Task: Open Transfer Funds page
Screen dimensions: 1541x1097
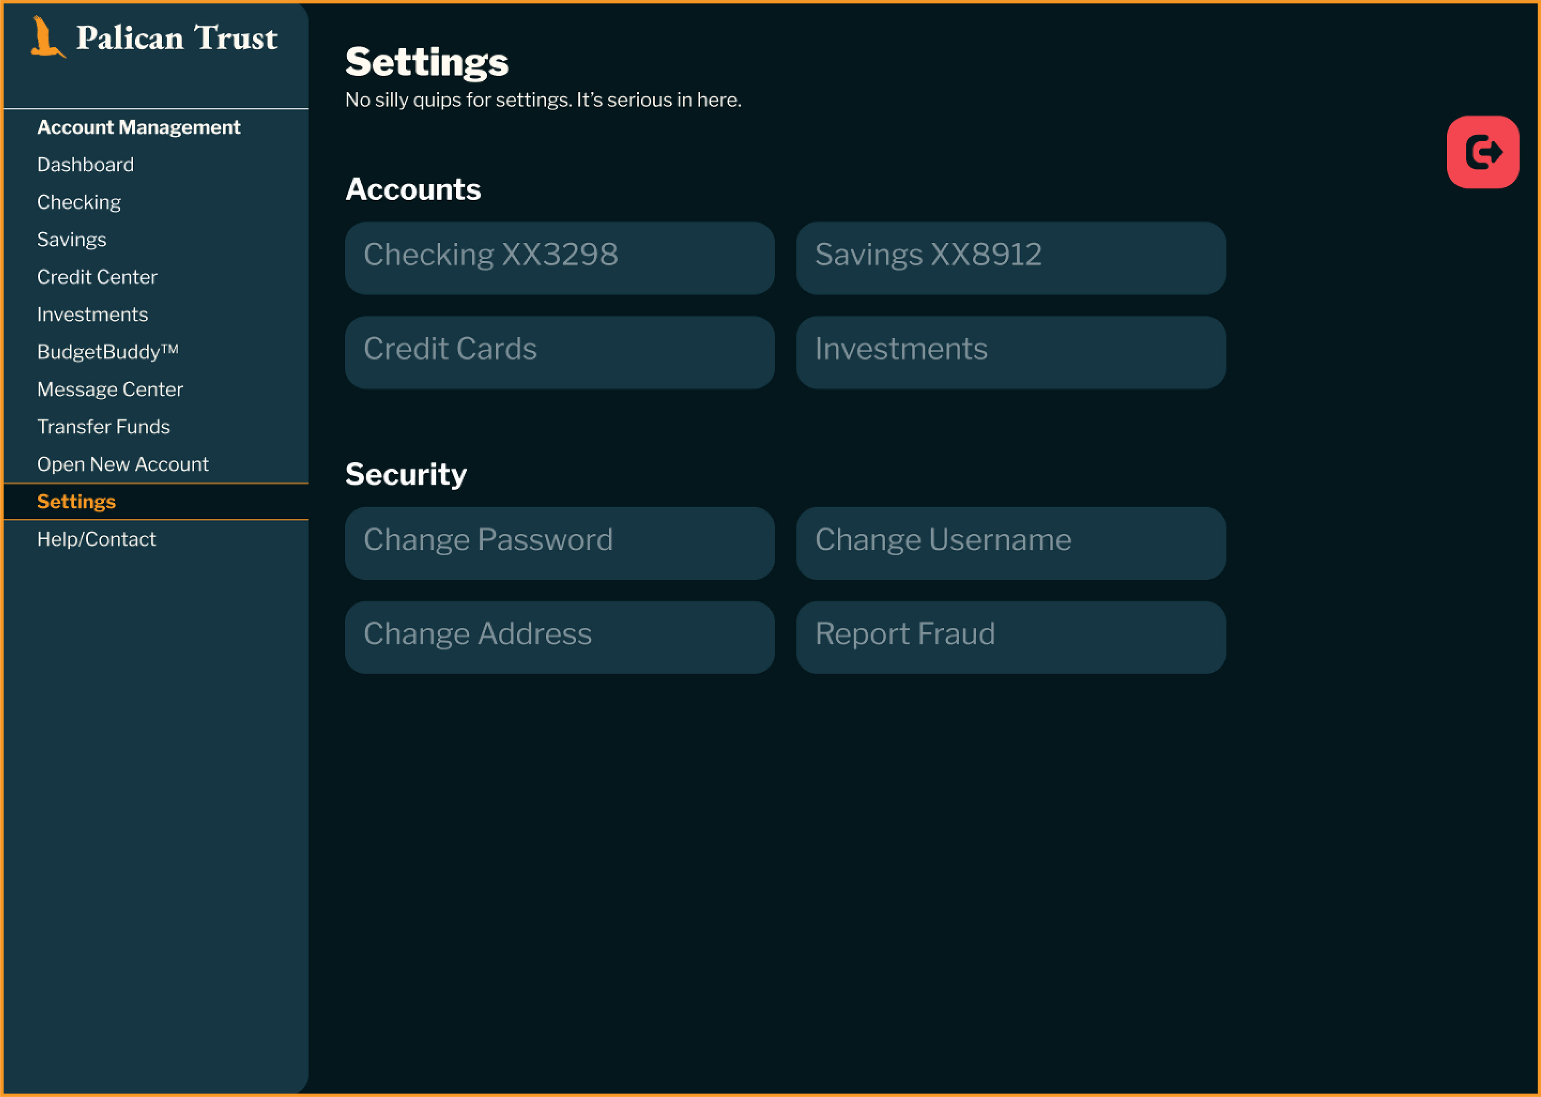Action: (104, 427)
